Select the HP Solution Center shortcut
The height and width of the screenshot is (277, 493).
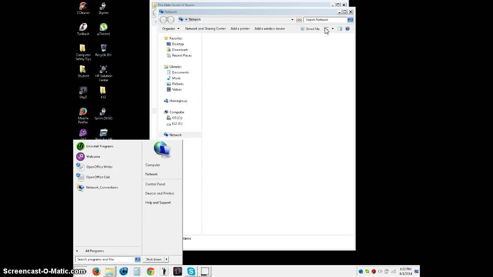[x=103, y=73]
